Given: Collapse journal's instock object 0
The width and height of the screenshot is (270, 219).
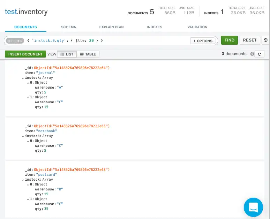Looking at the screenshot, I should click(x=28, y=83).
